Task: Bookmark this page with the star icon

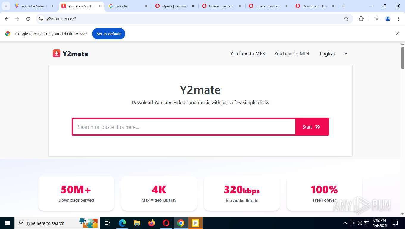Action: coord(346,19)
